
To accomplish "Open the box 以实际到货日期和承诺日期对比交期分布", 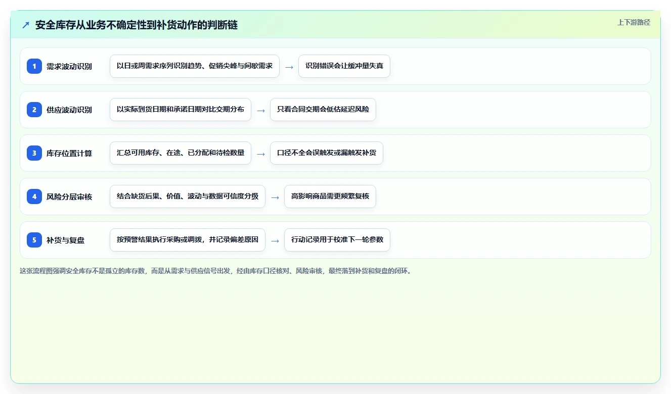I will click(x=181, y=110).
